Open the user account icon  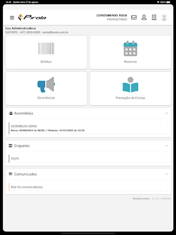(144, 17)
